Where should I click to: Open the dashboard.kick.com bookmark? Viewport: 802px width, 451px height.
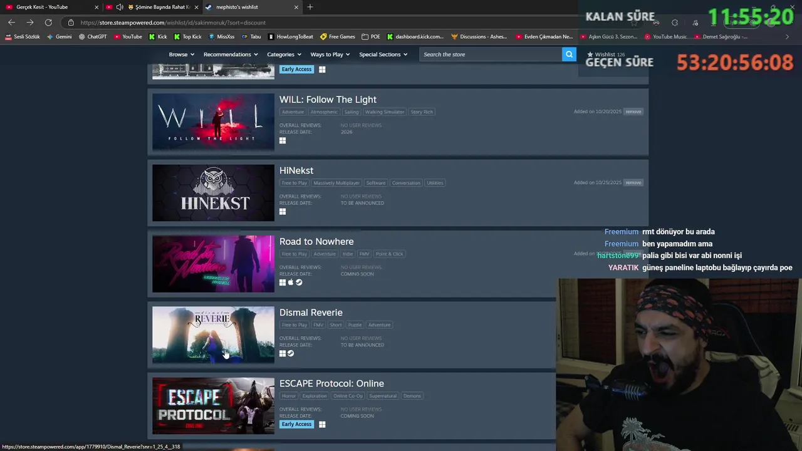(x=415, y=37)
